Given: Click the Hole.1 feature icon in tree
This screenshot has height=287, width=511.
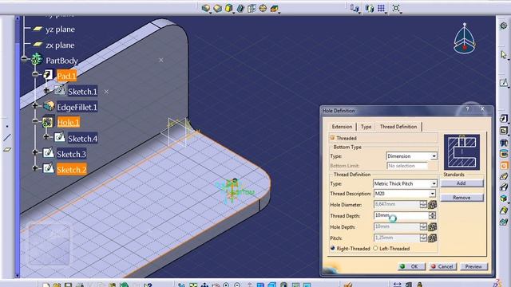Looking at the screenshot, I should 48,122.
